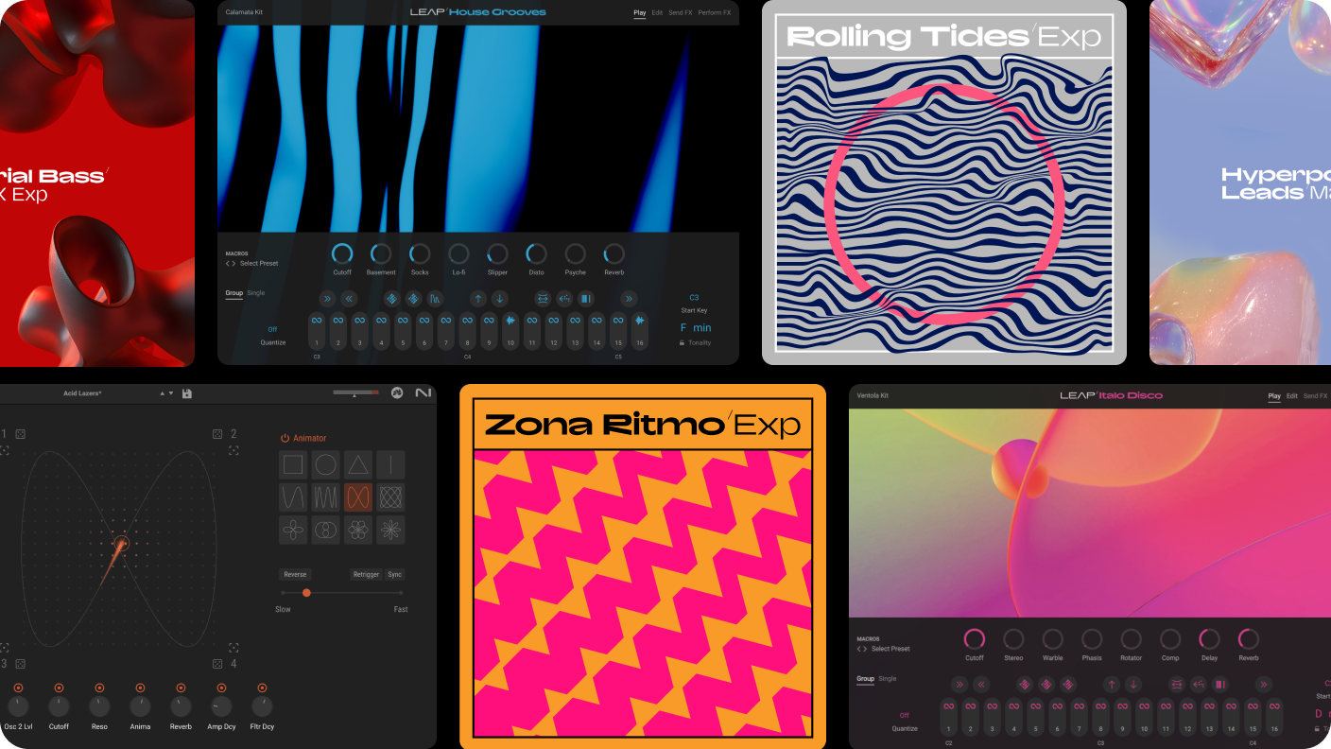Click the save preset disk icon
The height and width of the screenshot is (749, 1331).
coord(187,393)
